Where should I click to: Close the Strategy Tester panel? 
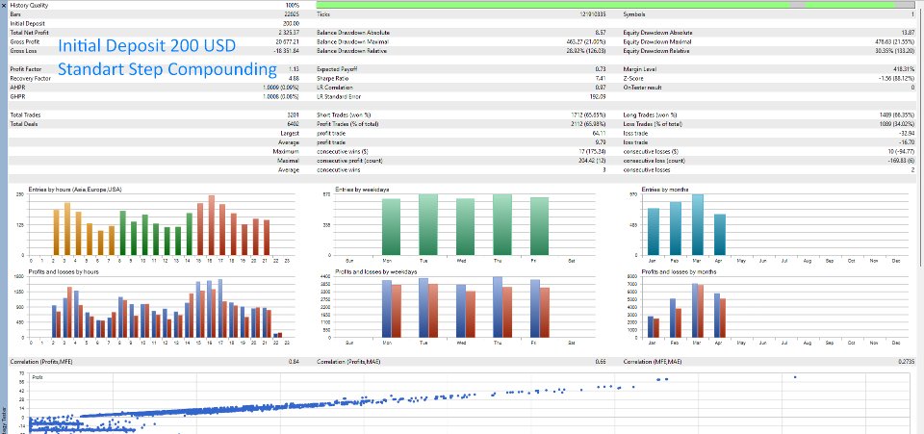click(x=4, y=5)
